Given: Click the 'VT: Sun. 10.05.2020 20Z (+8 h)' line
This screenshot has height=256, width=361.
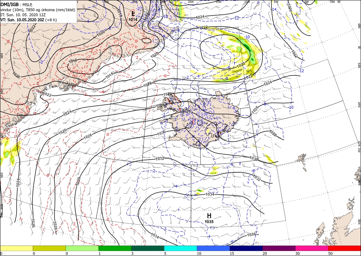Looking at the screenshot, I should click(29, 20).
